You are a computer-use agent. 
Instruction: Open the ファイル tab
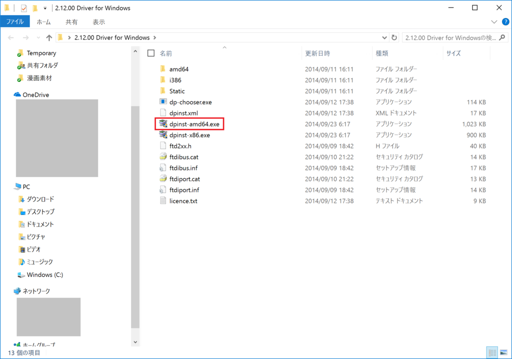point(15,21)
